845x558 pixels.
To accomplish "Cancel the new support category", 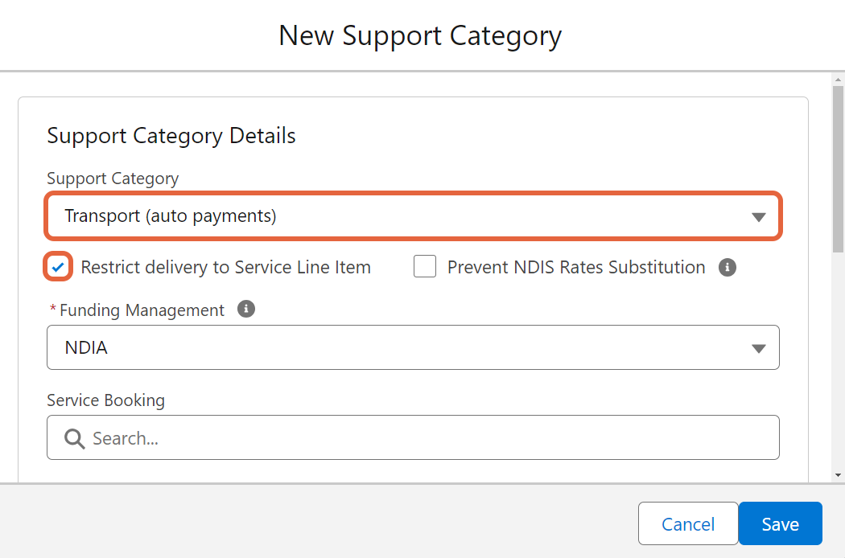I will pos(687,523).
